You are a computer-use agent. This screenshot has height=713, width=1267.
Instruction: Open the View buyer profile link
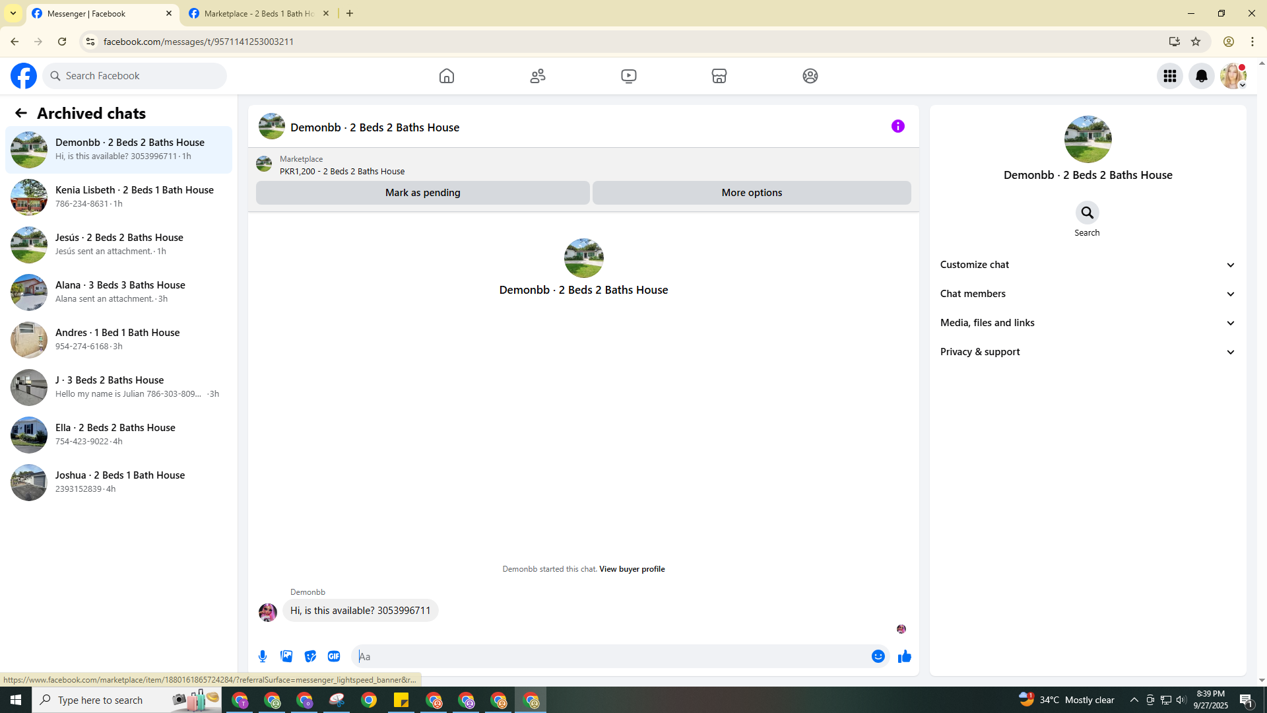[632, 569]
